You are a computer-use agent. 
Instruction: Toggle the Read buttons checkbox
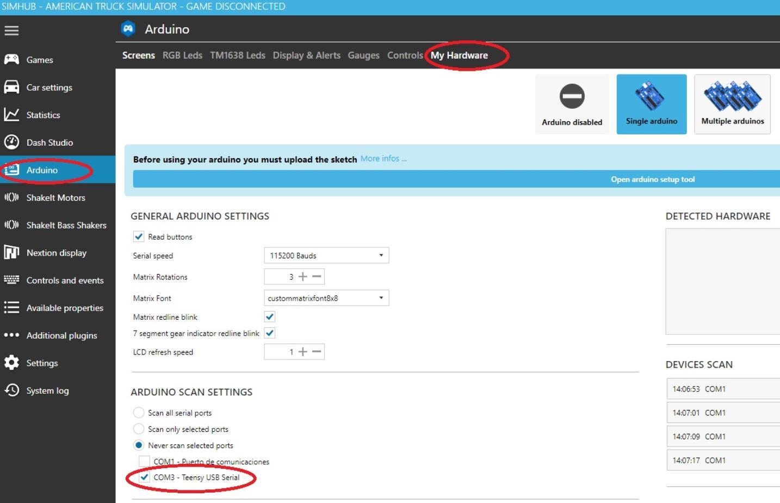(x=139, y=237)
